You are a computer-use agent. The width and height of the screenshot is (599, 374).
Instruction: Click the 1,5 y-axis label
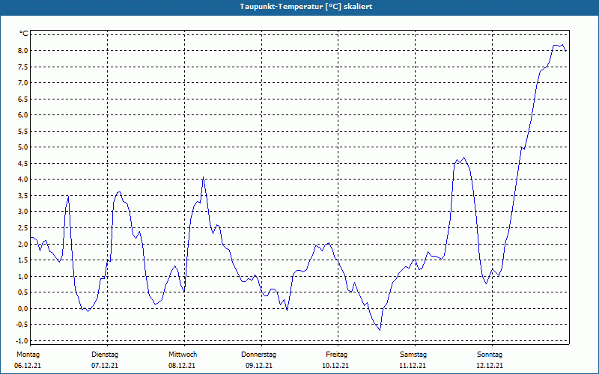point(23,260)
